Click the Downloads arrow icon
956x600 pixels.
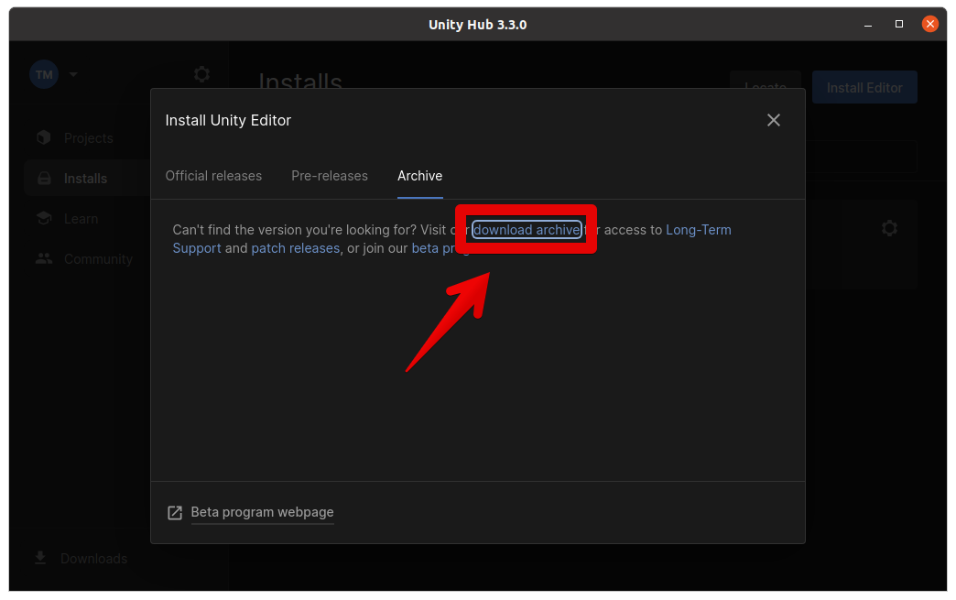click(40, 558)
